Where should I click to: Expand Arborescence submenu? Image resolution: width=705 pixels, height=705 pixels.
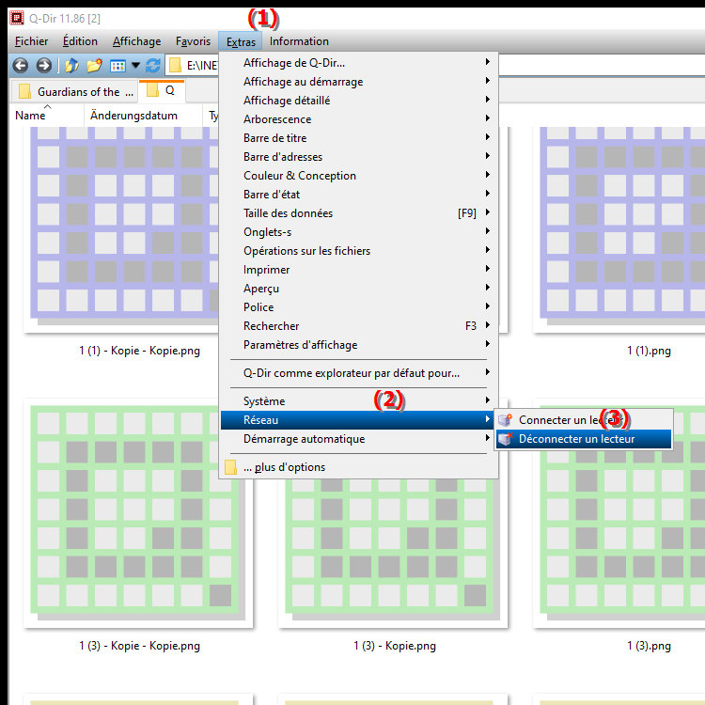(359, 119)
